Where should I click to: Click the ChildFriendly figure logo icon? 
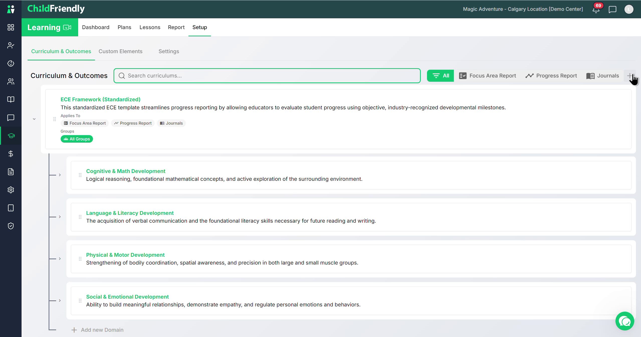click(11, 9)
